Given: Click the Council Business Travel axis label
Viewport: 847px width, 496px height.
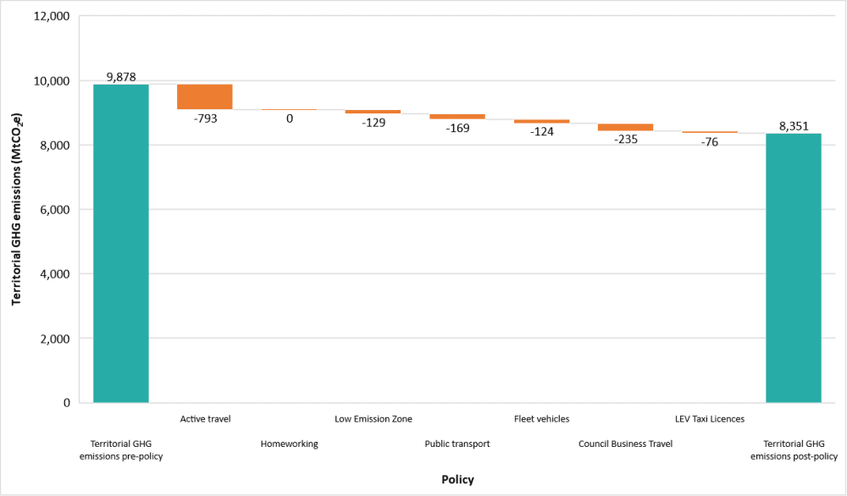Looking at the screenshot, I should point(625,444).
